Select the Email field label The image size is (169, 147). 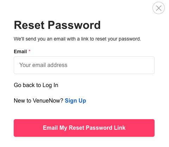tap(20, 51)
